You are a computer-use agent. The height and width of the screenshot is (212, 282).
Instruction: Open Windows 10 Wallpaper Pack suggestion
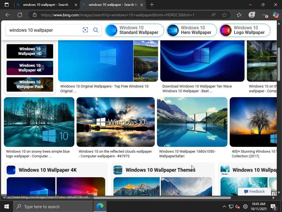pos(30,84)
